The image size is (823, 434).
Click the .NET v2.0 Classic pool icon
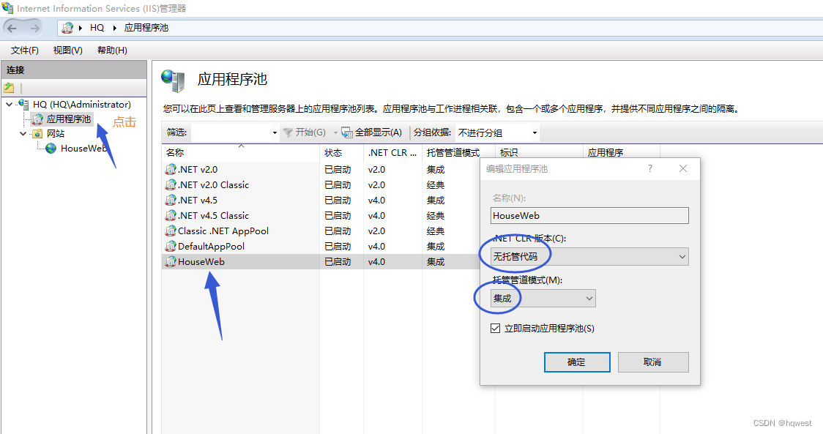pyautogui.click(x=171, y=184)
